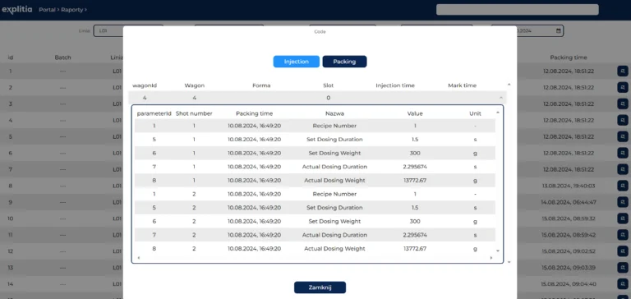The image size is (631, 299).
Task: Go to Portal in the breadcrumb
Action: (47, 10)
